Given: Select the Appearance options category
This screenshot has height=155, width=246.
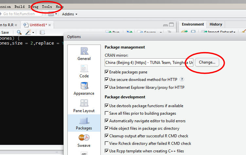Looking at the screenshot, I should click(84, 88).
